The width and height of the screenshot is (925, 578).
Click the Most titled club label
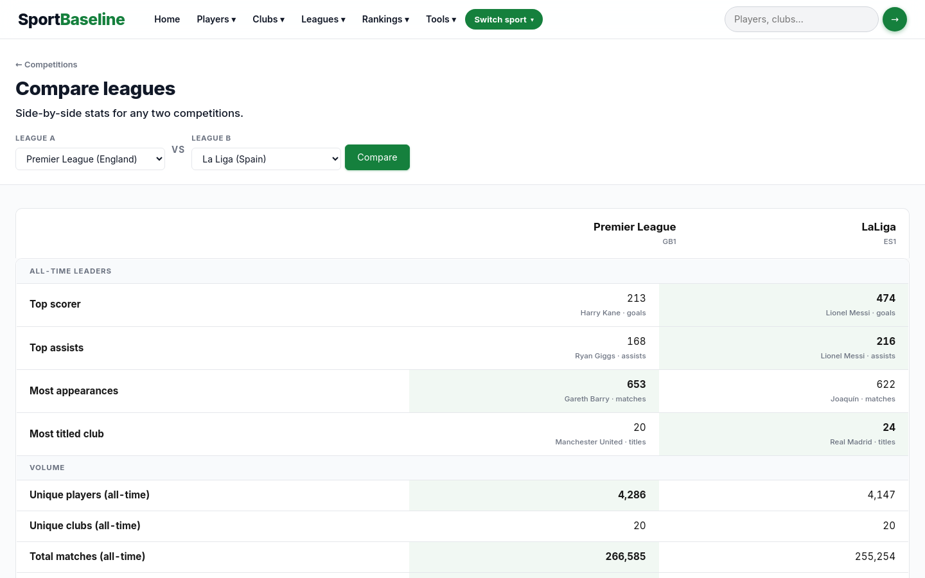coord(67,433)
